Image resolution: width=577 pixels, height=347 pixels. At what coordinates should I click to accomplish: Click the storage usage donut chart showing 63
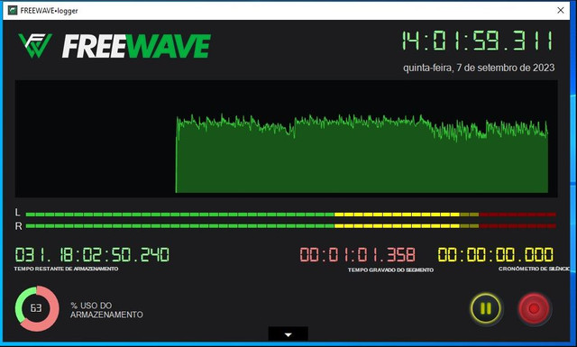[x=37, y=308]
